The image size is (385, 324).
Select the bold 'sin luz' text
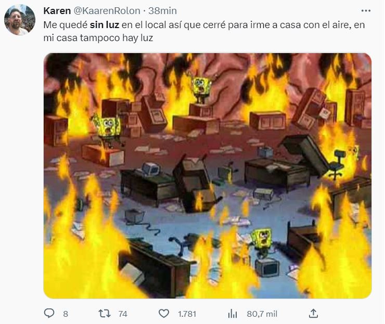click(105, 25)
